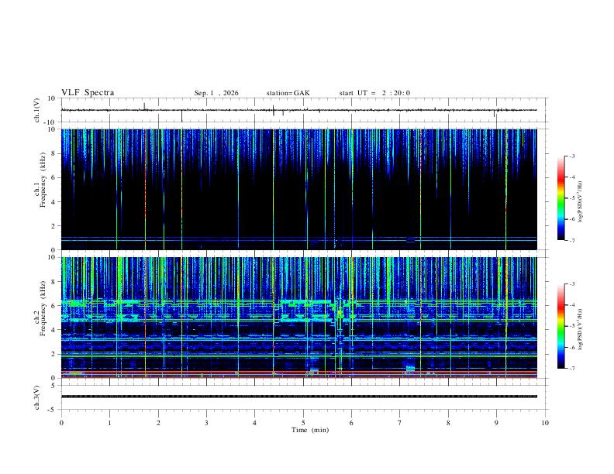Click the ch.2 spectrogram panel
Screen dimensions: 614x474
[x=298, y=318]
